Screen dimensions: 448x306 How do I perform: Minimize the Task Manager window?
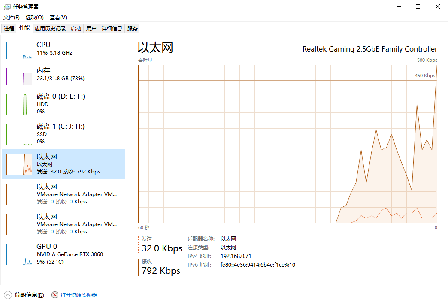pos(399,6)
